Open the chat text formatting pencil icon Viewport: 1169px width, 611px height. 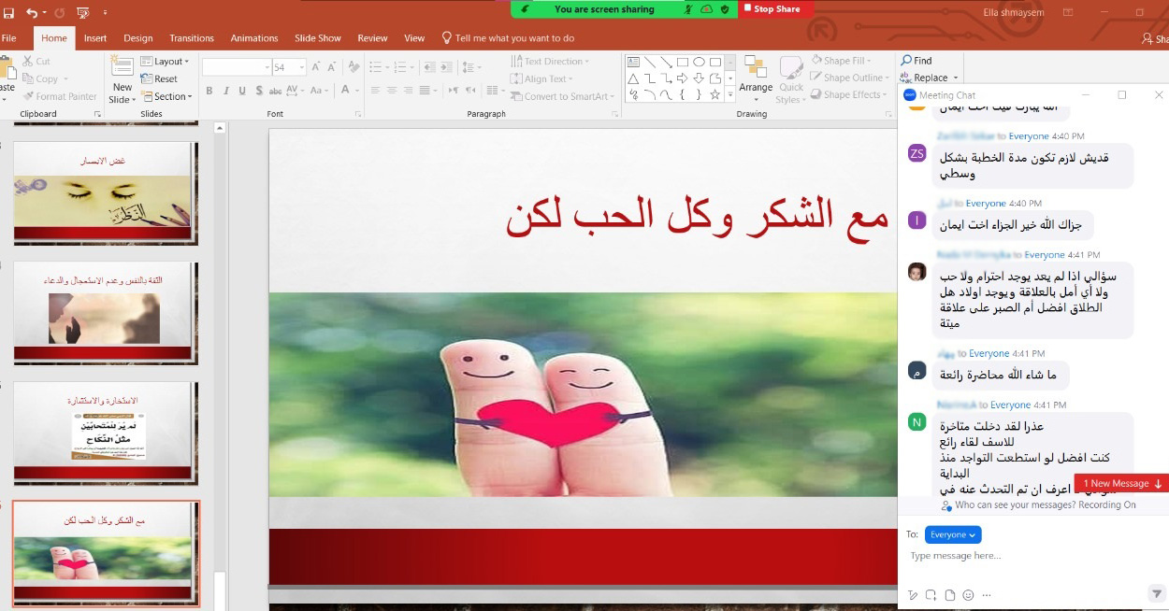pos(913,595)
